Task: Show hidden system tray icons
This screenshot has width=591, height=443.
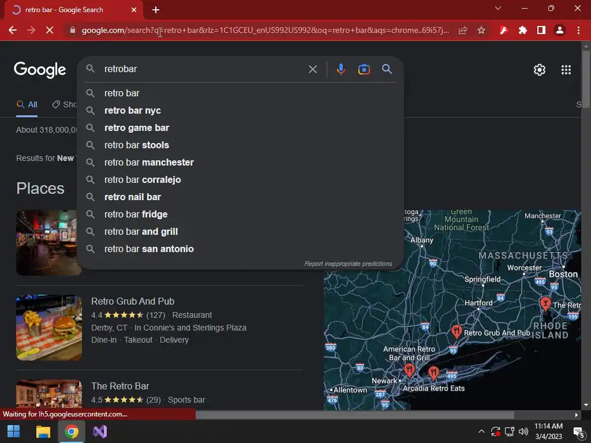Action: 481,431
